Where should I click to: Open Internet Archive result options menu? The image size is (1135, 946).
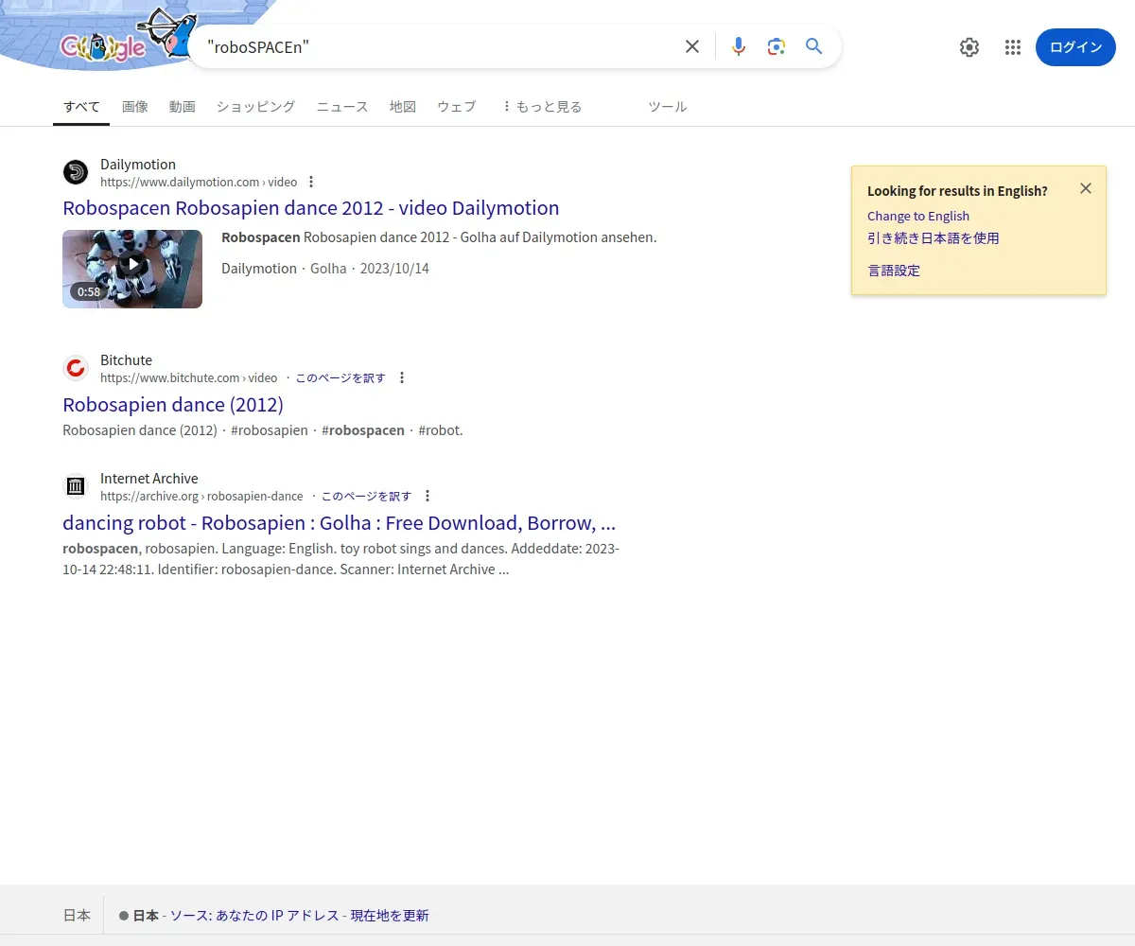428,496
